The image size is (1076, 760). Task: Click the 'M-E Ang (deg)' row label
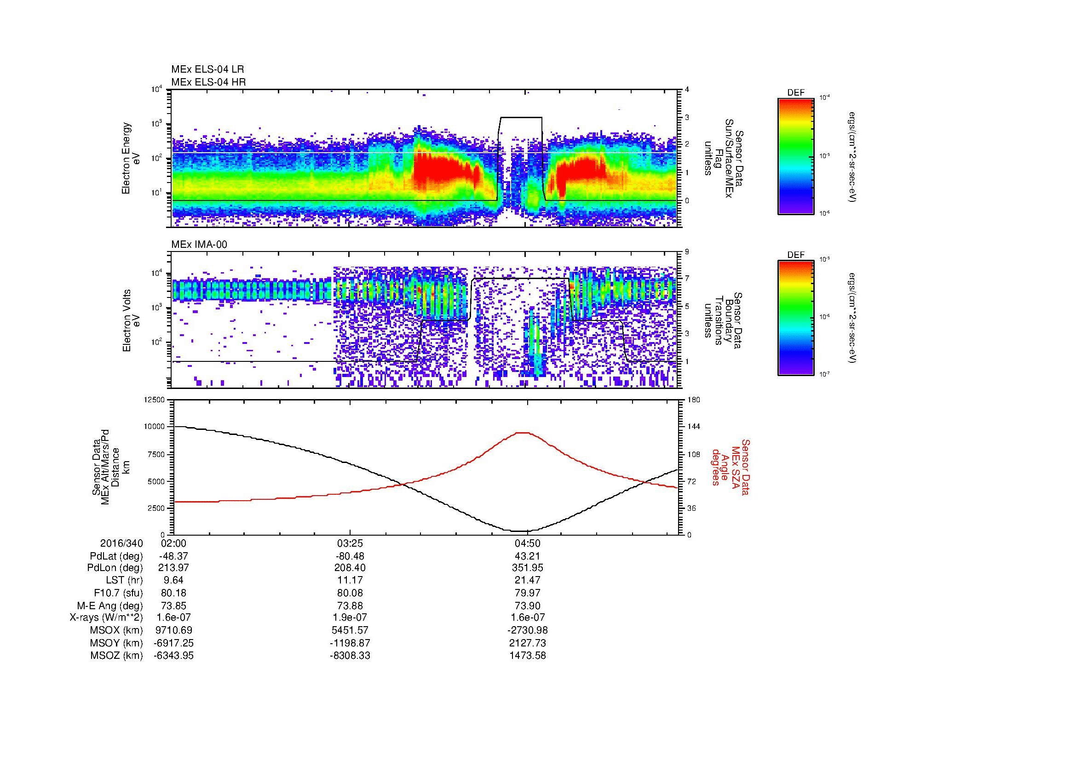pyautogui.click(x=110, y=606)
